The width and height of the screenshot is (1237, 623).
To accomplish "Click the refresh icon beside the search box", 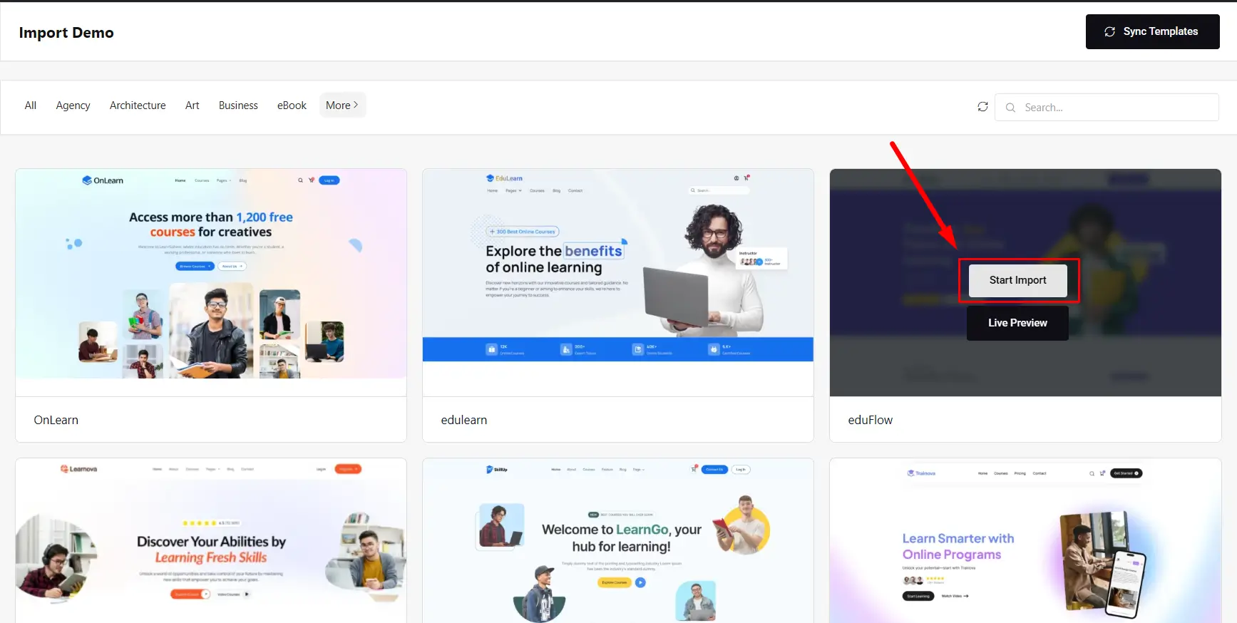I will point(982,107).
